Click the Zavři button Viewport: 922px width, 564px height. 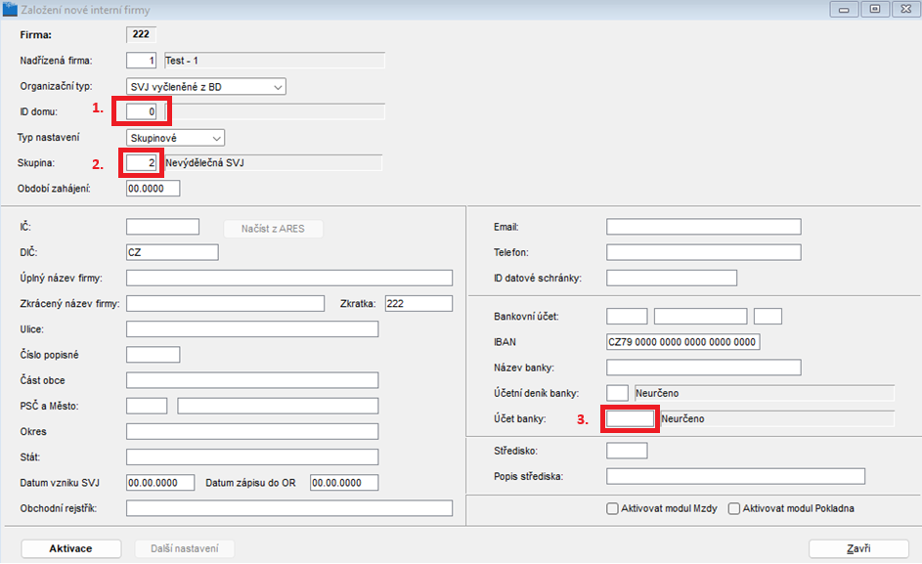[x=858, y=548]
